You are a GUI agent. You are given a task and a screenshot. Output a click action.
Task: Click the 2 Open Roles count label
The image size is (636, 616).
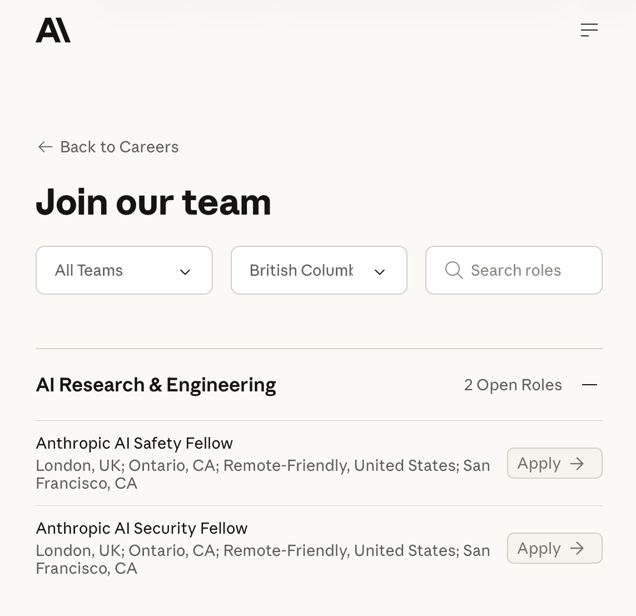(x=513, y=385)
